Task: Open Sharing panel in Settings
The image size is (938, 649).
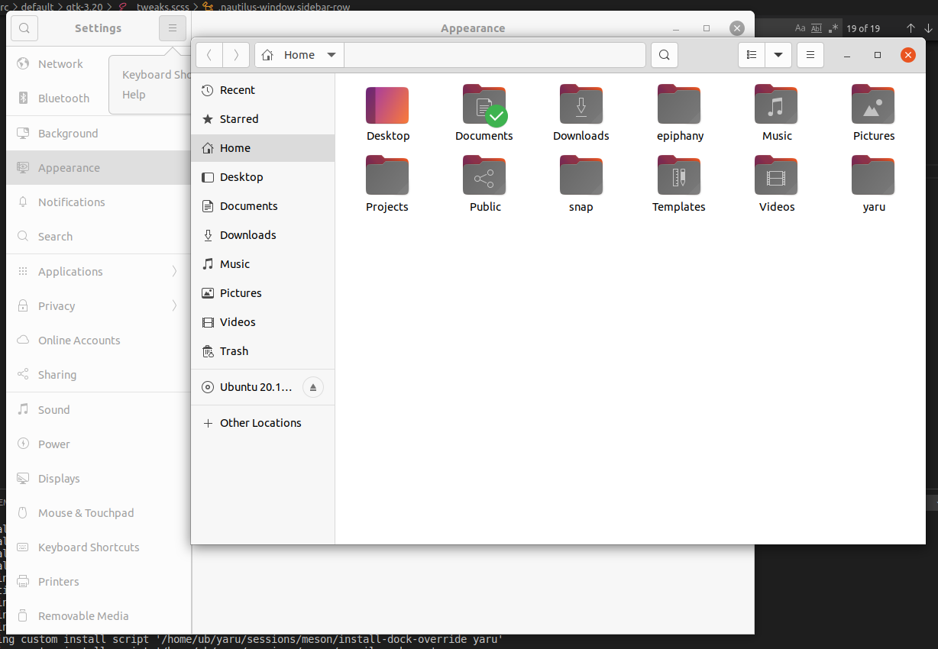Action: pyautogui.click(x=99, y=375)
